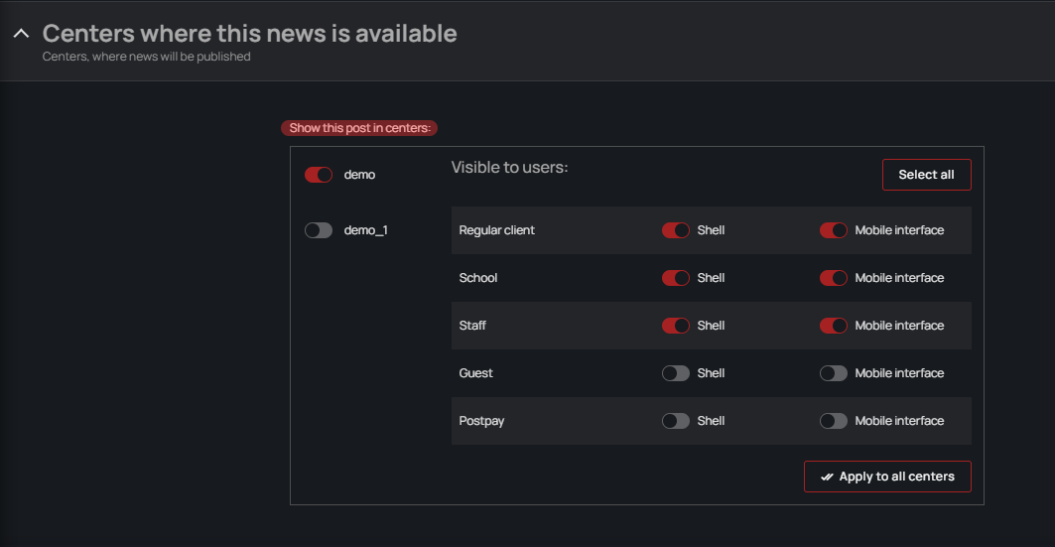Switch off Mobile interface for Staff
Image resolution: width=1055 pixels, height=547 pixels.
[x=834, y=326]
